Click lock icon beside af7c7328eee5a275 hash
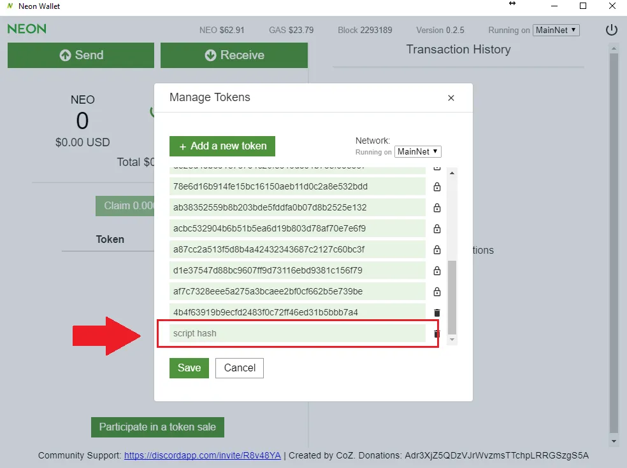 [437, 291]
